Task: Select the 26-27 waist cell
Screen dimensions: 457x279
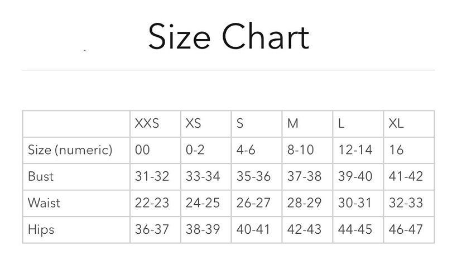Action: coord(253,203)
